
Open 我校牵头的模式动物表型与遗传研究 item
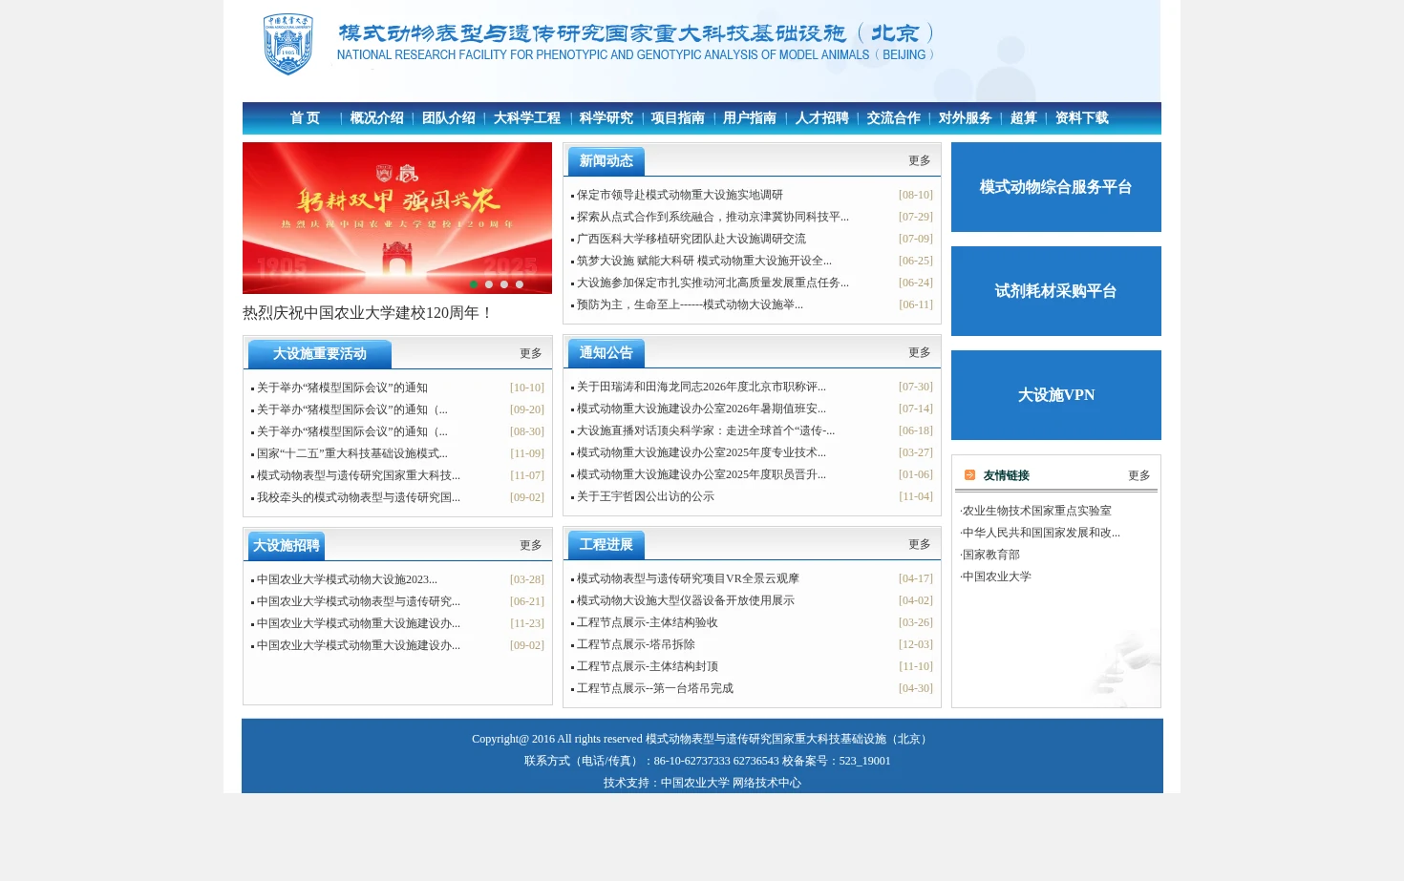click(358, 497)
